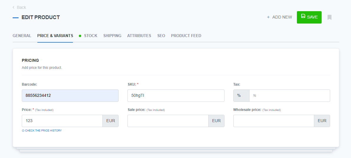Go to the SEO tab
The width and height of the screenshot is (351, 158).
pos(161,36)
